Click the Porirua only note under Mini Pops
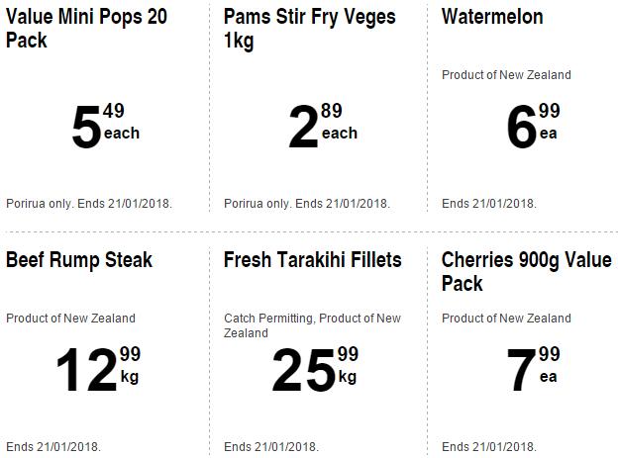Viewport: 618px width, 458px height. 89,204
